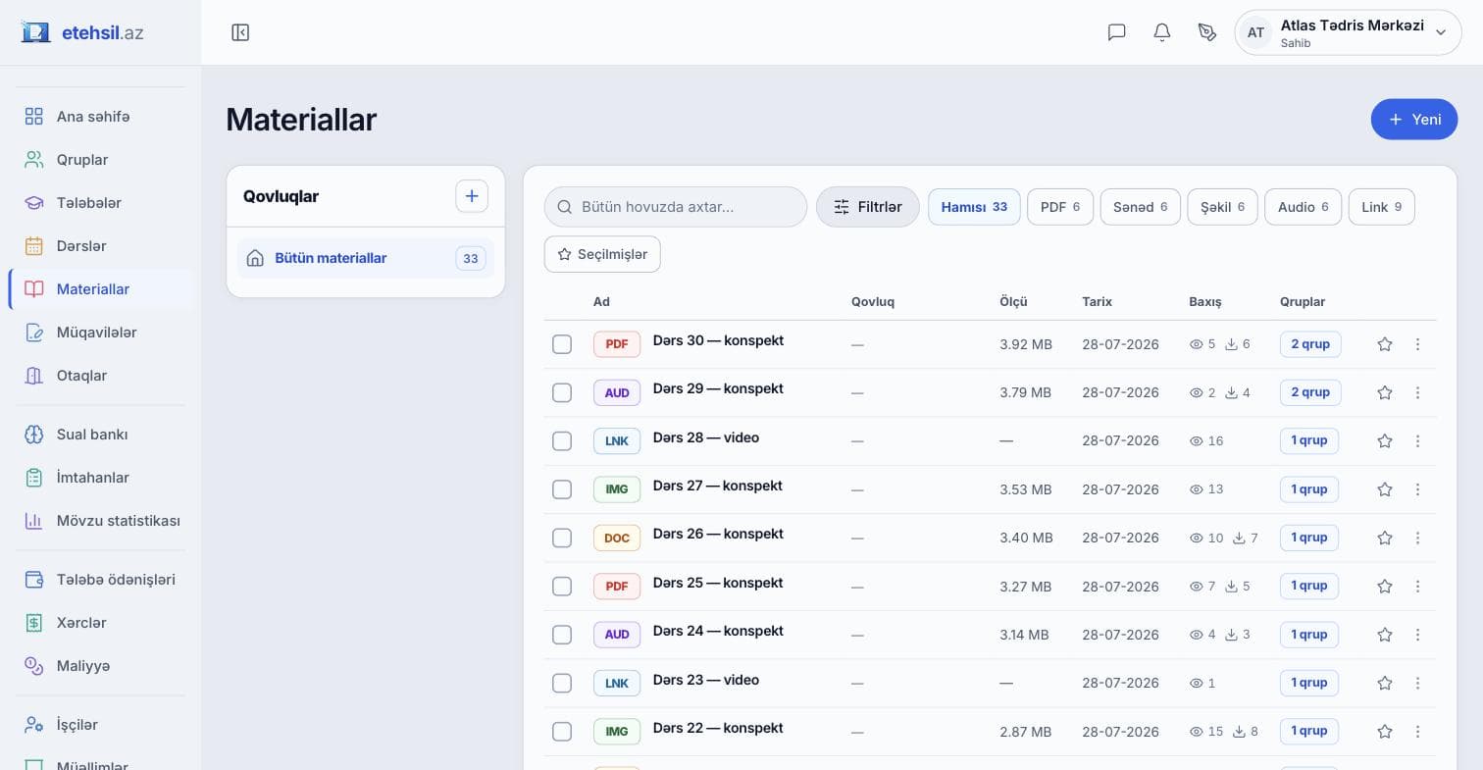Select the Dərs 22 — konspekt checkbox
Image resolution: width=1483 pixels, height=770 pixels.
click(562, 732)
